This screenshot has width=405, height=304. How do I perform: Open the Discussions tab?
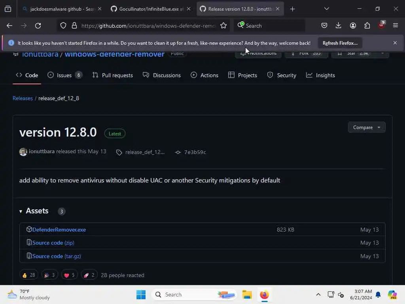coord(162,75)
